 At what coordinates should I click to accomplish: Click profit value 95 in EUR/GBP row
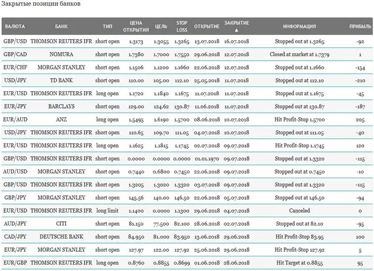pyautogui.click(x=360, y=263)
